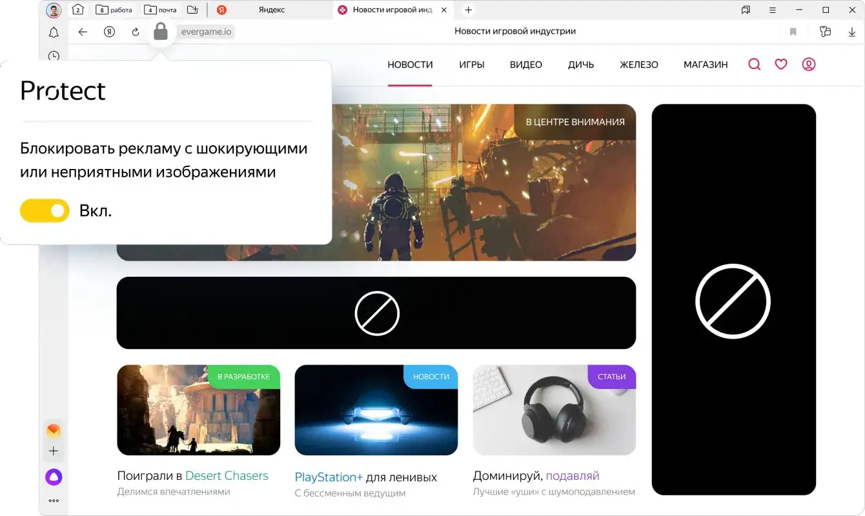Open the 'почта' tab group

(x=160, y=10)
